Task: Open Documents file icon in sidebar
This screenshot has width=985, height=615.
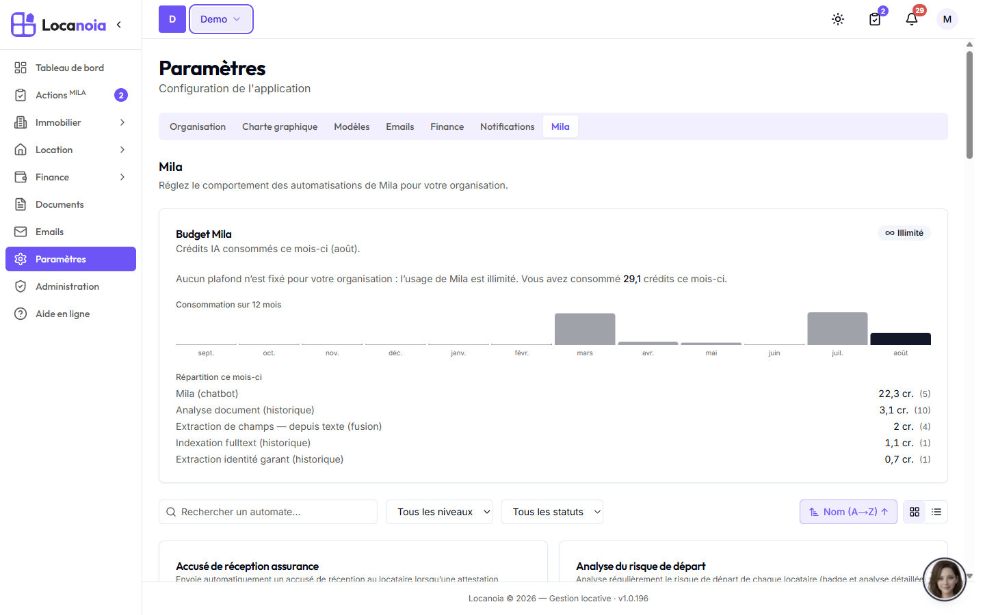Action: point(21,204)
